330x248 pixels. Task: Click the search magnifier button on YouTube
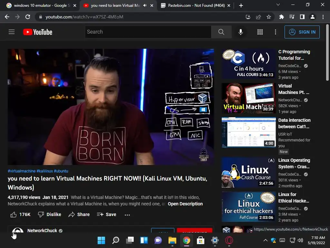click(221, 32)
